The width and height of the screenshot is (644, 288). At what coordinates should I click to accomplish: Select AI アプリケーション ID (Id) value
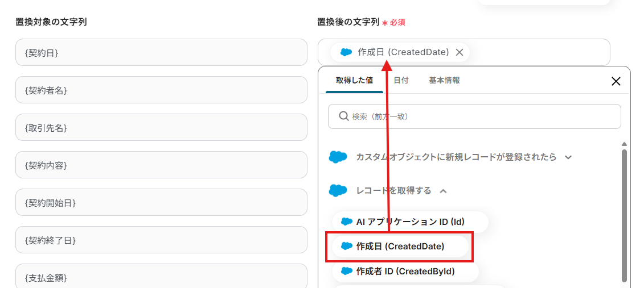pyautogui.click(x=410, y=222)
